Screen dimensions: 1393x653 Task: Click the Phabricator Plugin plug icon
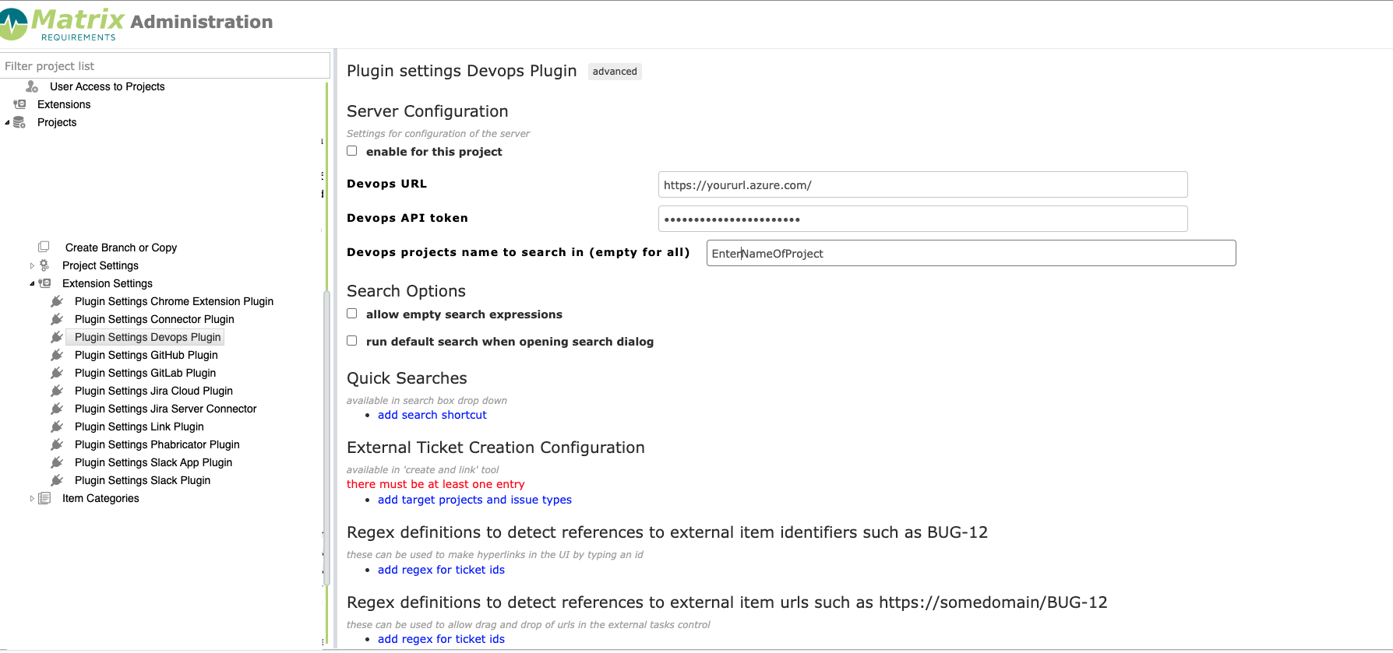pyautogui.click(x=57, y=444)
